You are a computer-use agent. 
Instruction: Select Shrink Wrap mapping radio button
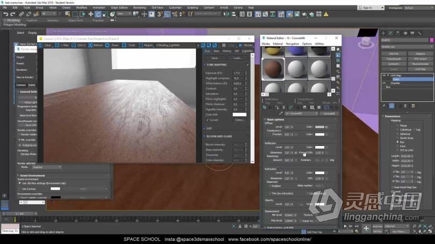pos(397,138)
